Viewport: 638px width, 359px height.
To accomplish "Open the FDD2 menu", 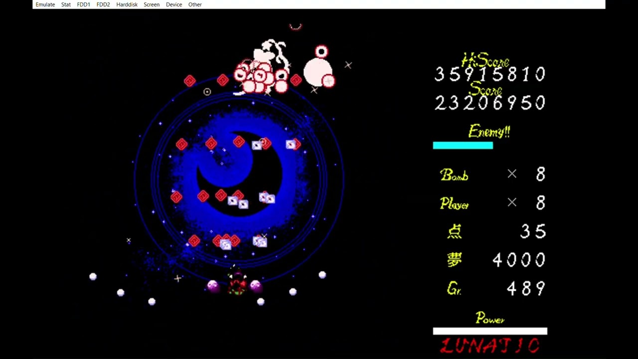I will pyautogui.click(x=103, y=4).
